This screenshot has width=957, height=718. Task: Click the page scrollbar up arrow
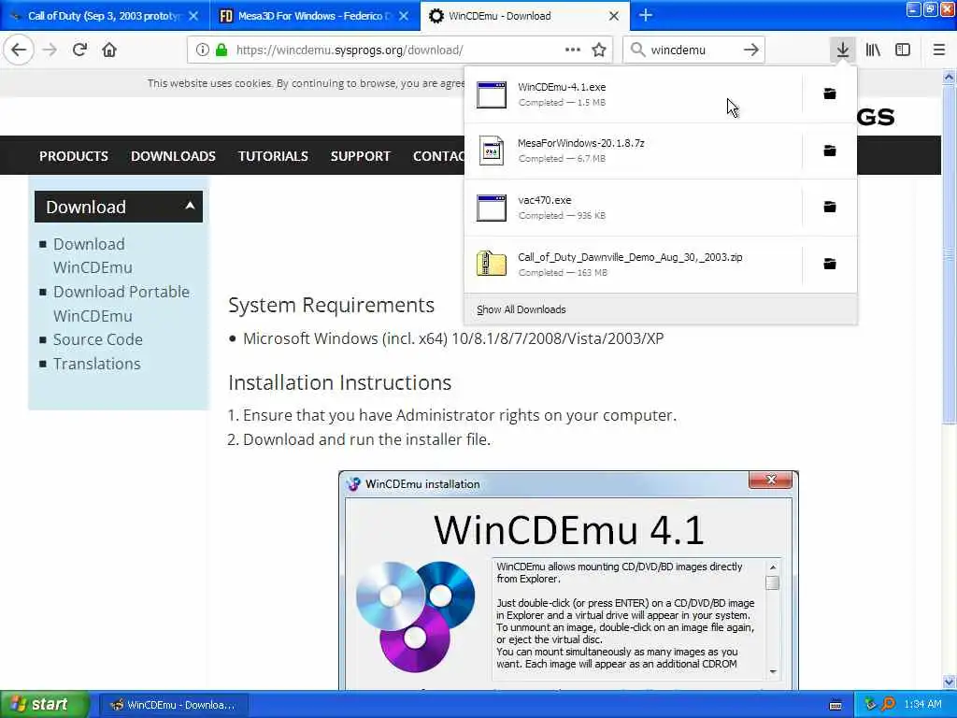pos(949,77)
